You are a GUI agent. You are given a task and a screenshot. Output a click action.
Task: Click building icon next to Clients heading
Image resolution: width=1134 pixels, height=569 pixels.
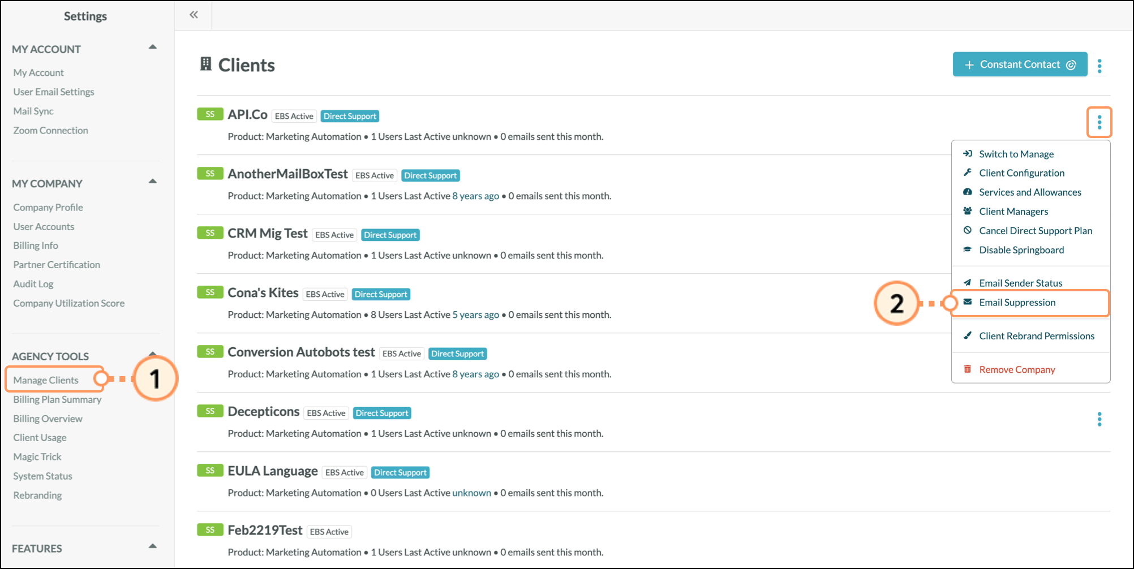(x=206, y=64)
